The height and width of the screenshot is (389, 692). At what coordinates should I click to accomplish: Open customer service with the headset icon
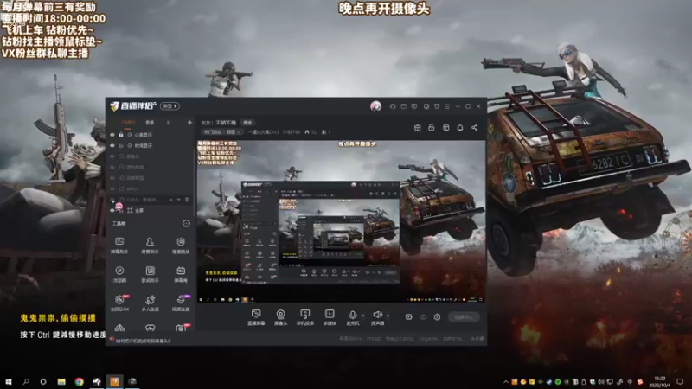tap(393, 106)
